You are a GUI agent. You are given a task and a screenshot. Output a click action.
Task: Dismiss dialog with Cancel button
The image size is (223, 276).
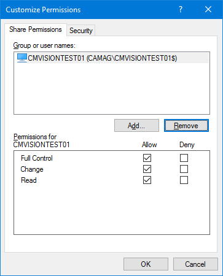(x=195, y=264)
